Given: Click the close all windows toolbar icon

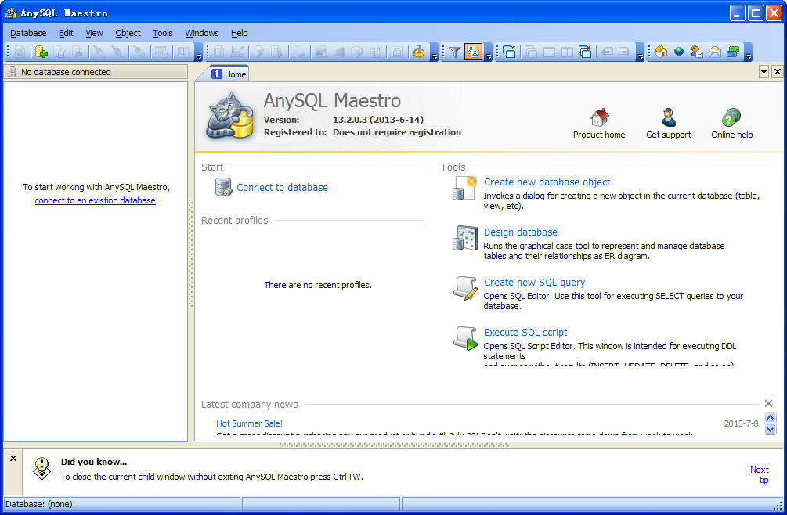Looking at the screenshot, I should pyautogui.click(x=584, y=52).
